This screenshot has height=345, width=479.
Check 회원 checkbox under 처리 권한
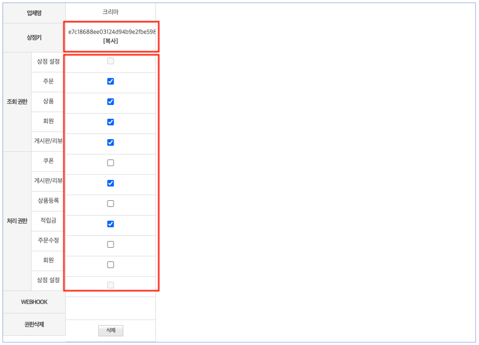pos(111,265)
